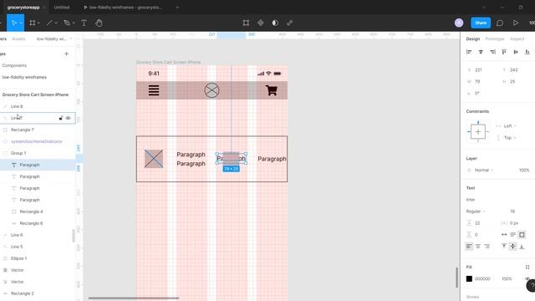Open page selector low-fidelity dropdown

(x=54, y=39)
